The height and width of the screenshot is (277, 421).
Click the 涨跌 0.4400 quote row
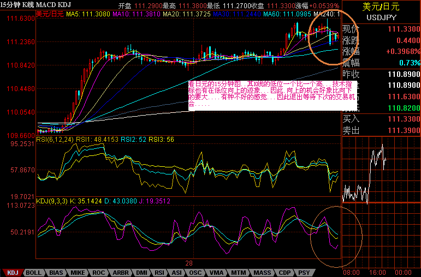(381, 40)
